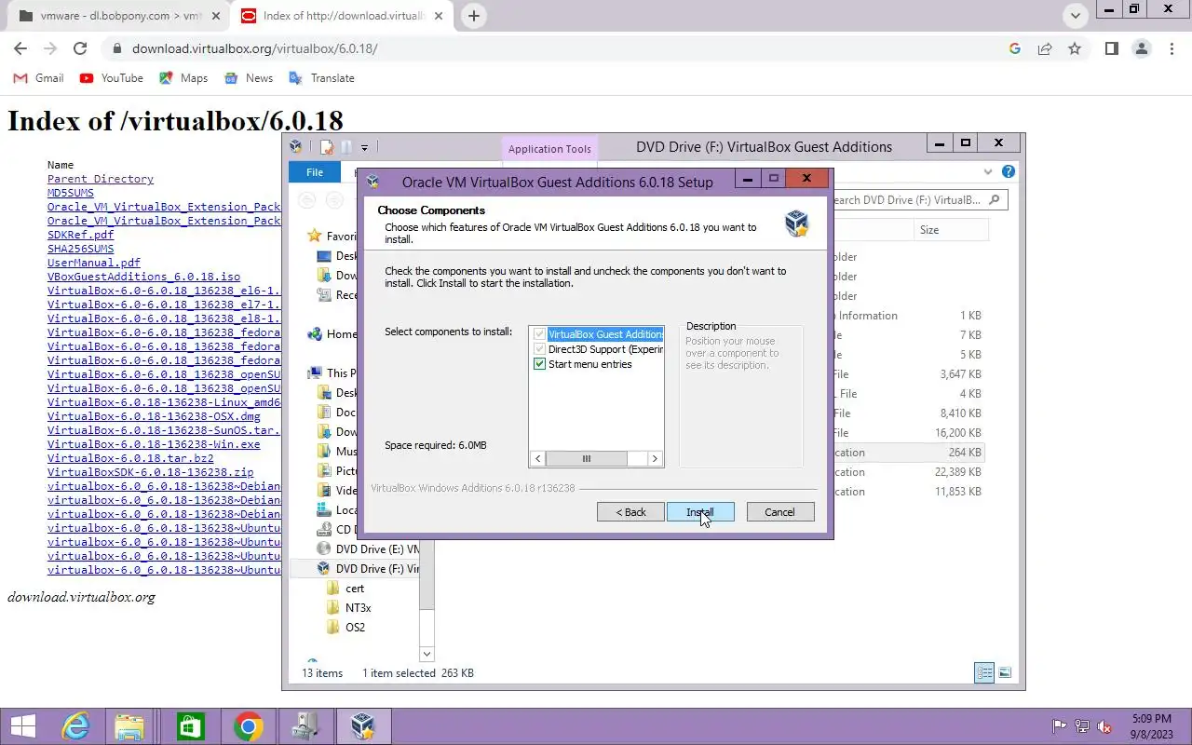Click the browser Forward arrow
Viewport: 1192px width, 745px height.
click(50, 48)
